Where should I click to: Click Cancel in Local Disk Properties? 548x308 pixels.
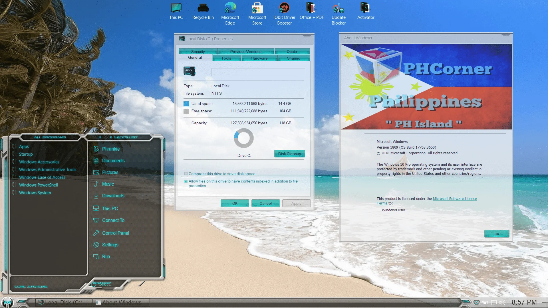tap(265, 203)
